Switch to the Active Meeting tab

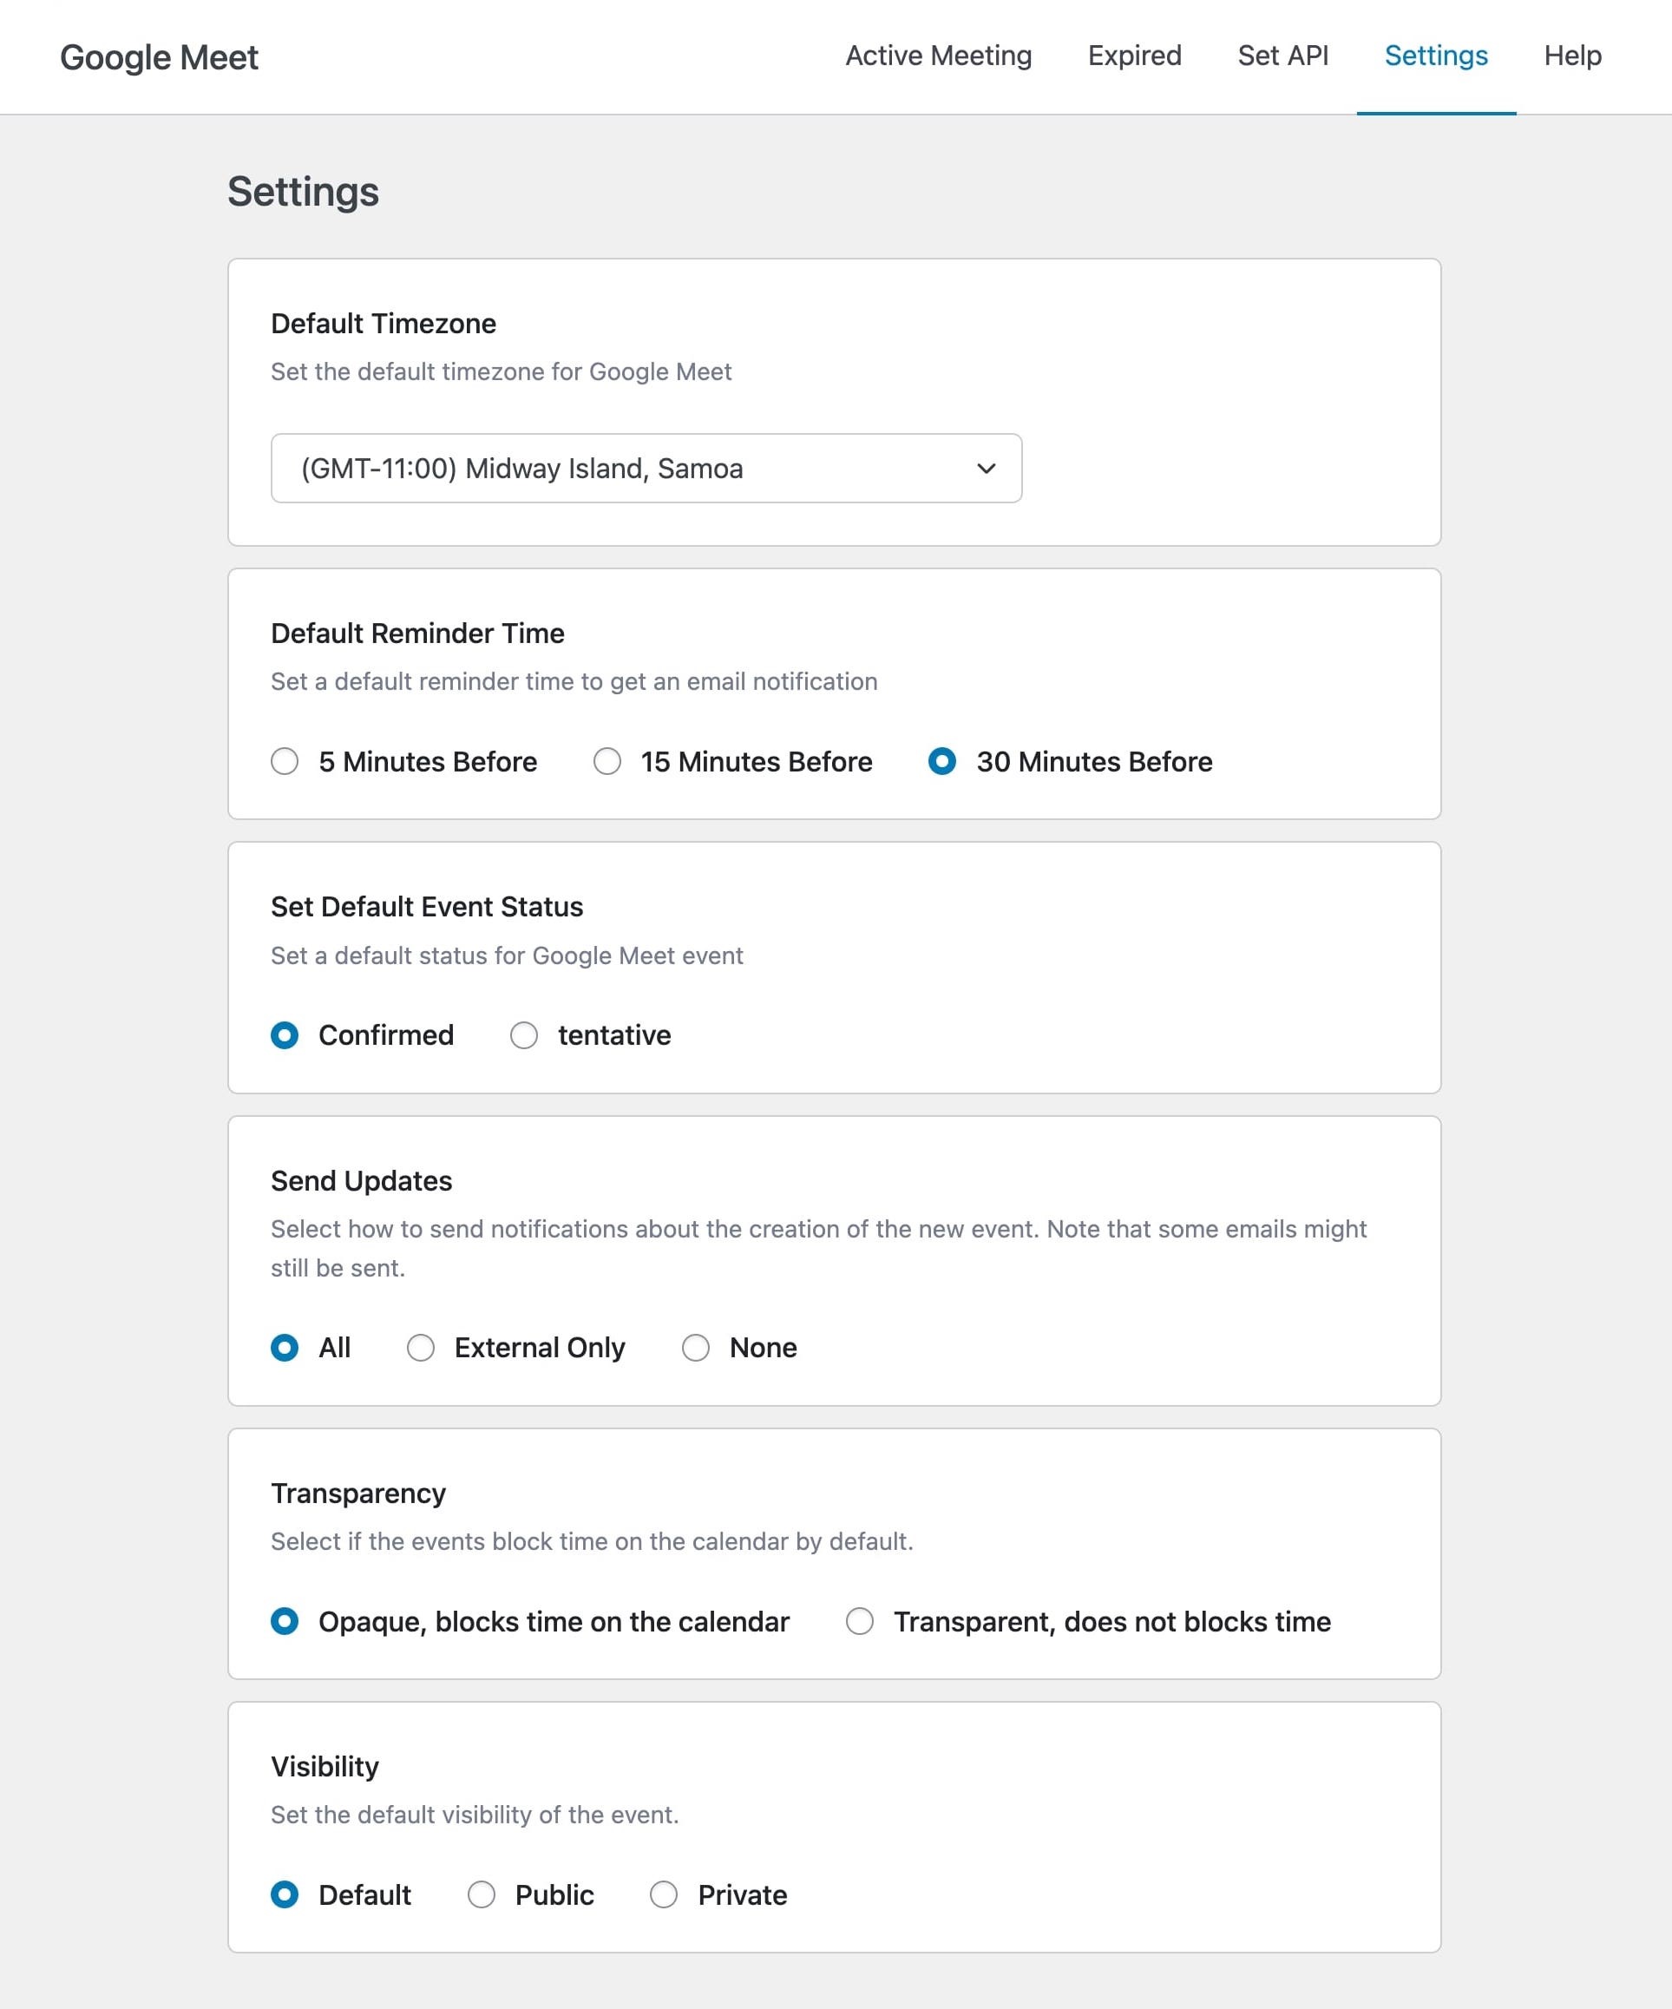(938, 56)
